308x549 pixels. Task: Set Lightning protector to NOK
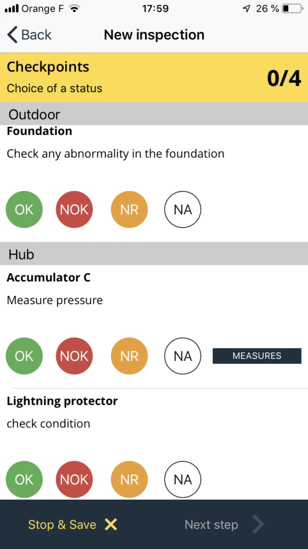pyautogui.click(x=74, y=479)
